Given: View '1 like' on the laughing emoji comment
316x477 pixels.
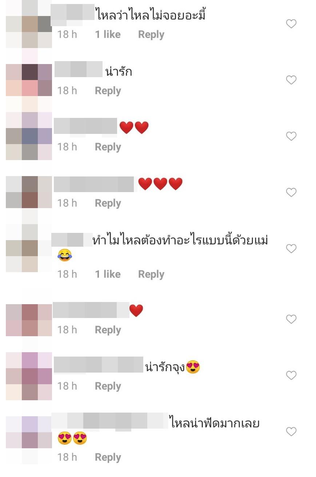Looking at the screenshot, I should pos(108,274).
